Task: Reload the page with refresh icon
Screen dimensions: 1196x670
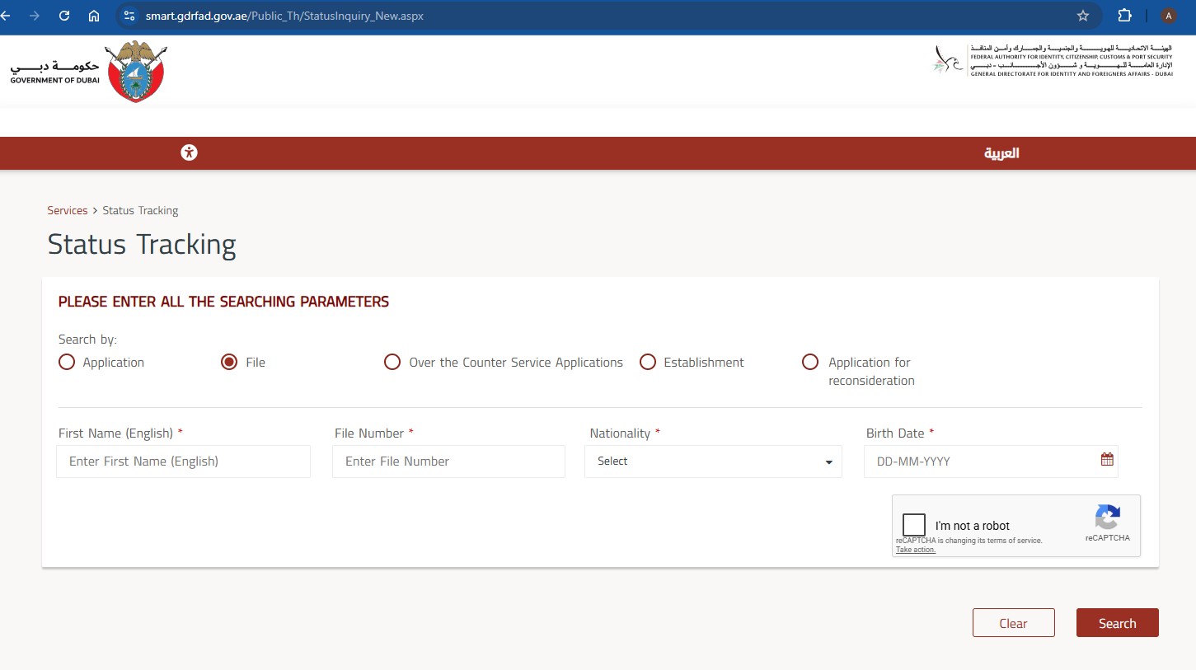Action: point(64,16)
